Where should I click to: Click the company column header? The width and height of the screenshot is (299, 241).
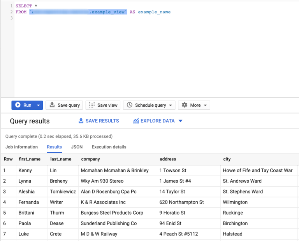coord(90,159)
